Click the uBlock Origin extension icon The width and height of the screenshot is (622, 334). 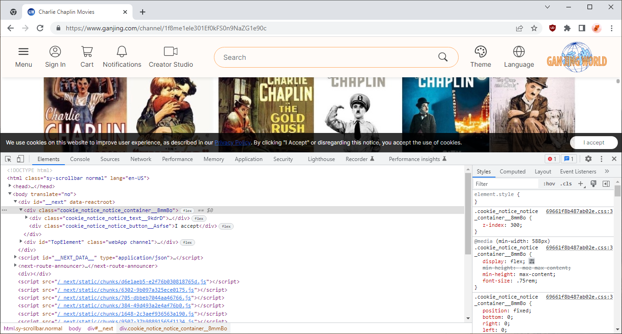coord(552,28)
